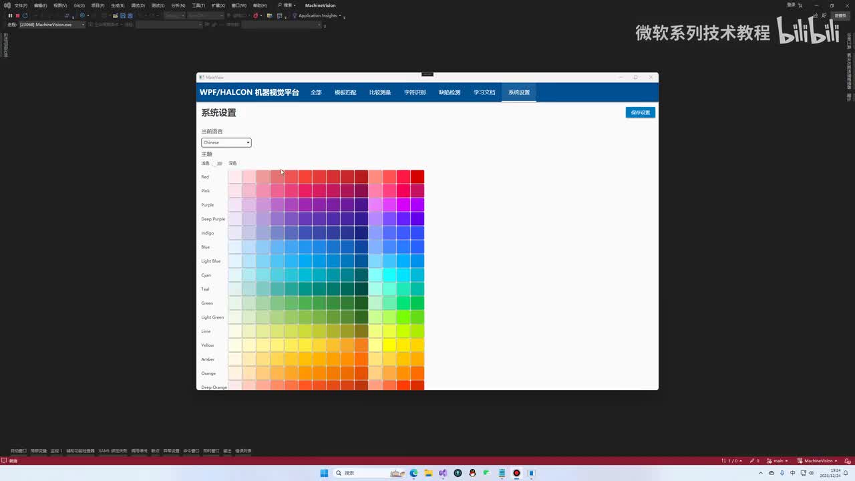Click the restart debugging icon
Viewport: 855px width, 481px height.
[25, 15]
